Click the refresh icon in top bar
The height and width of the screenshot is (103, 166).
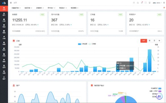(134, 3)
